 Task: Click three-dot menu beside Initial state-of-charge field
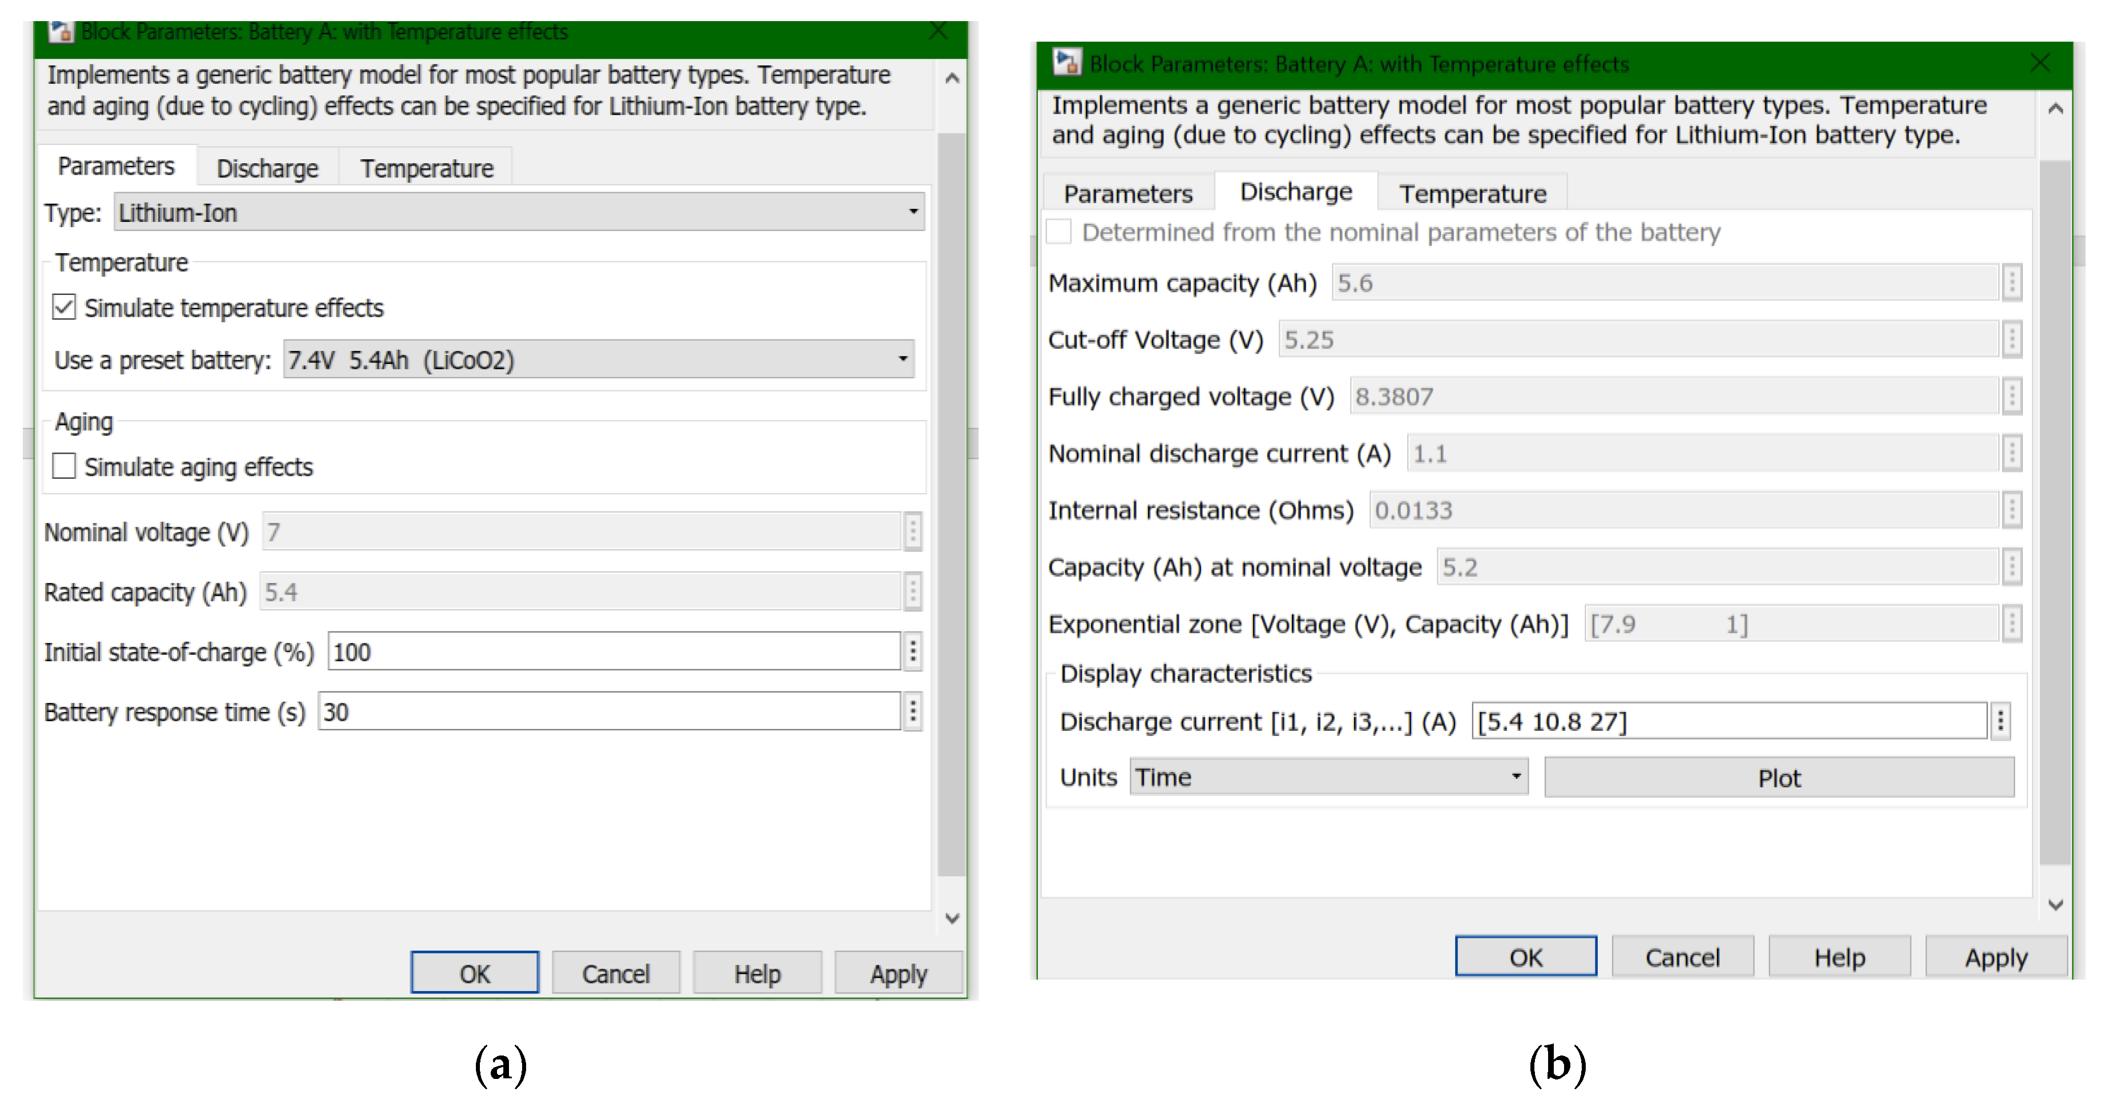click(913, 652)
